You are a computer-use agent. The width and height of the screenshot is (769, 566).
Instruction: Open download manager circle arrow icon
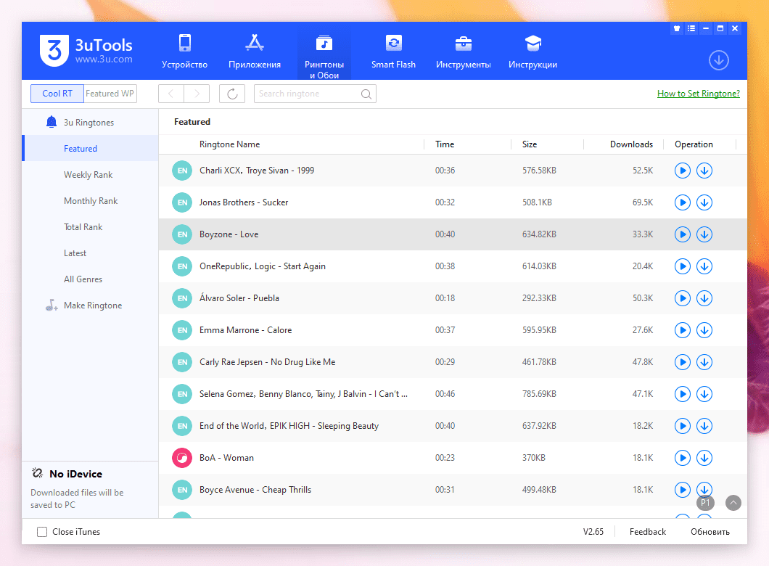(718, 60)
